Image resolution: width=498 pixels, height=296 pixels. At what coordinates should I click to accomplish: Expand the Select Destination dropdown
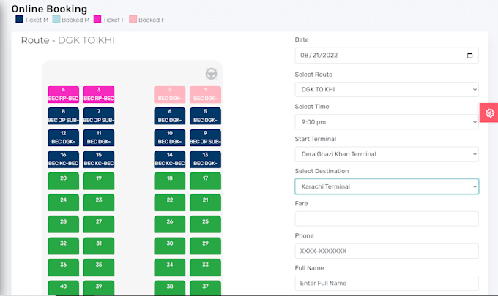386,186
